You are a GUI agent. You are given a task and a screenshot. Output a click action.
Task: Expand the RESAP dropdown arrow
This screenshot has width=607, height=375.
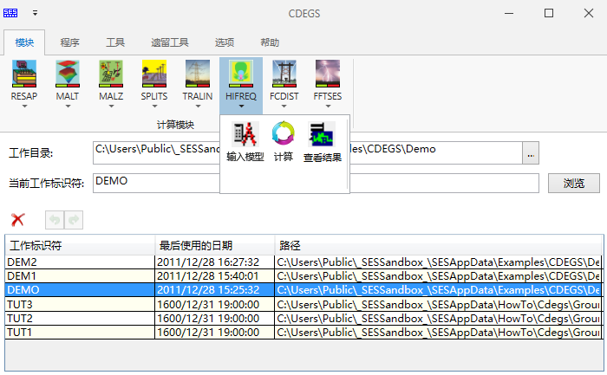[x=23, y=107]
